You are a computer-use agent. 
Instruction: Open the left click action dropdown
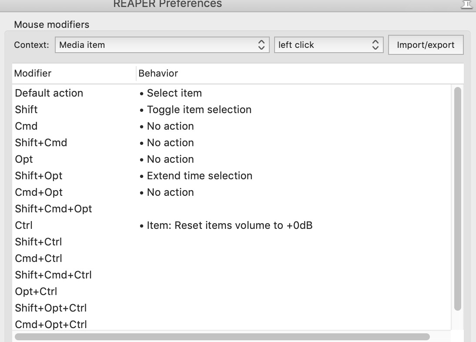(329, 45)
